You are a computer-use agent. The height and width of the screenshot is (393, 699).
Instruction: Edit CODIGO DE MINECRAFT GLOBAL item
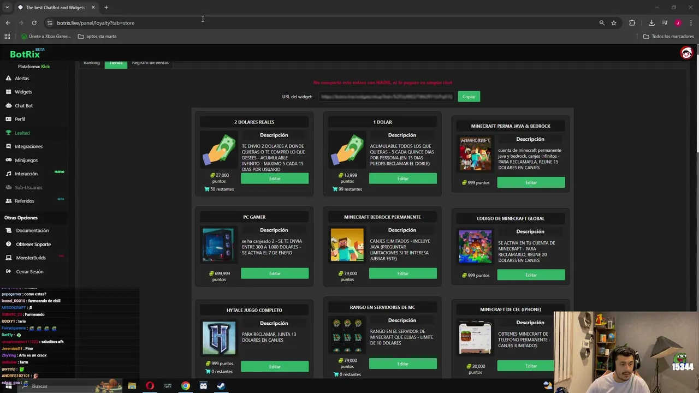click(531, 275)
